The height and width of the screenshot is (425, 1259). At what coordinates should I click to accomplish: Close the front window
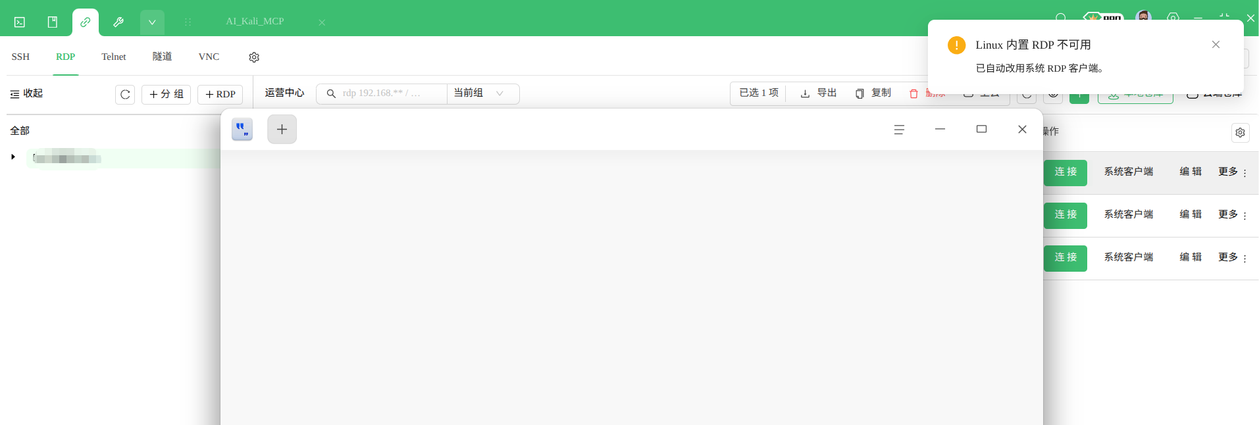1022,129
